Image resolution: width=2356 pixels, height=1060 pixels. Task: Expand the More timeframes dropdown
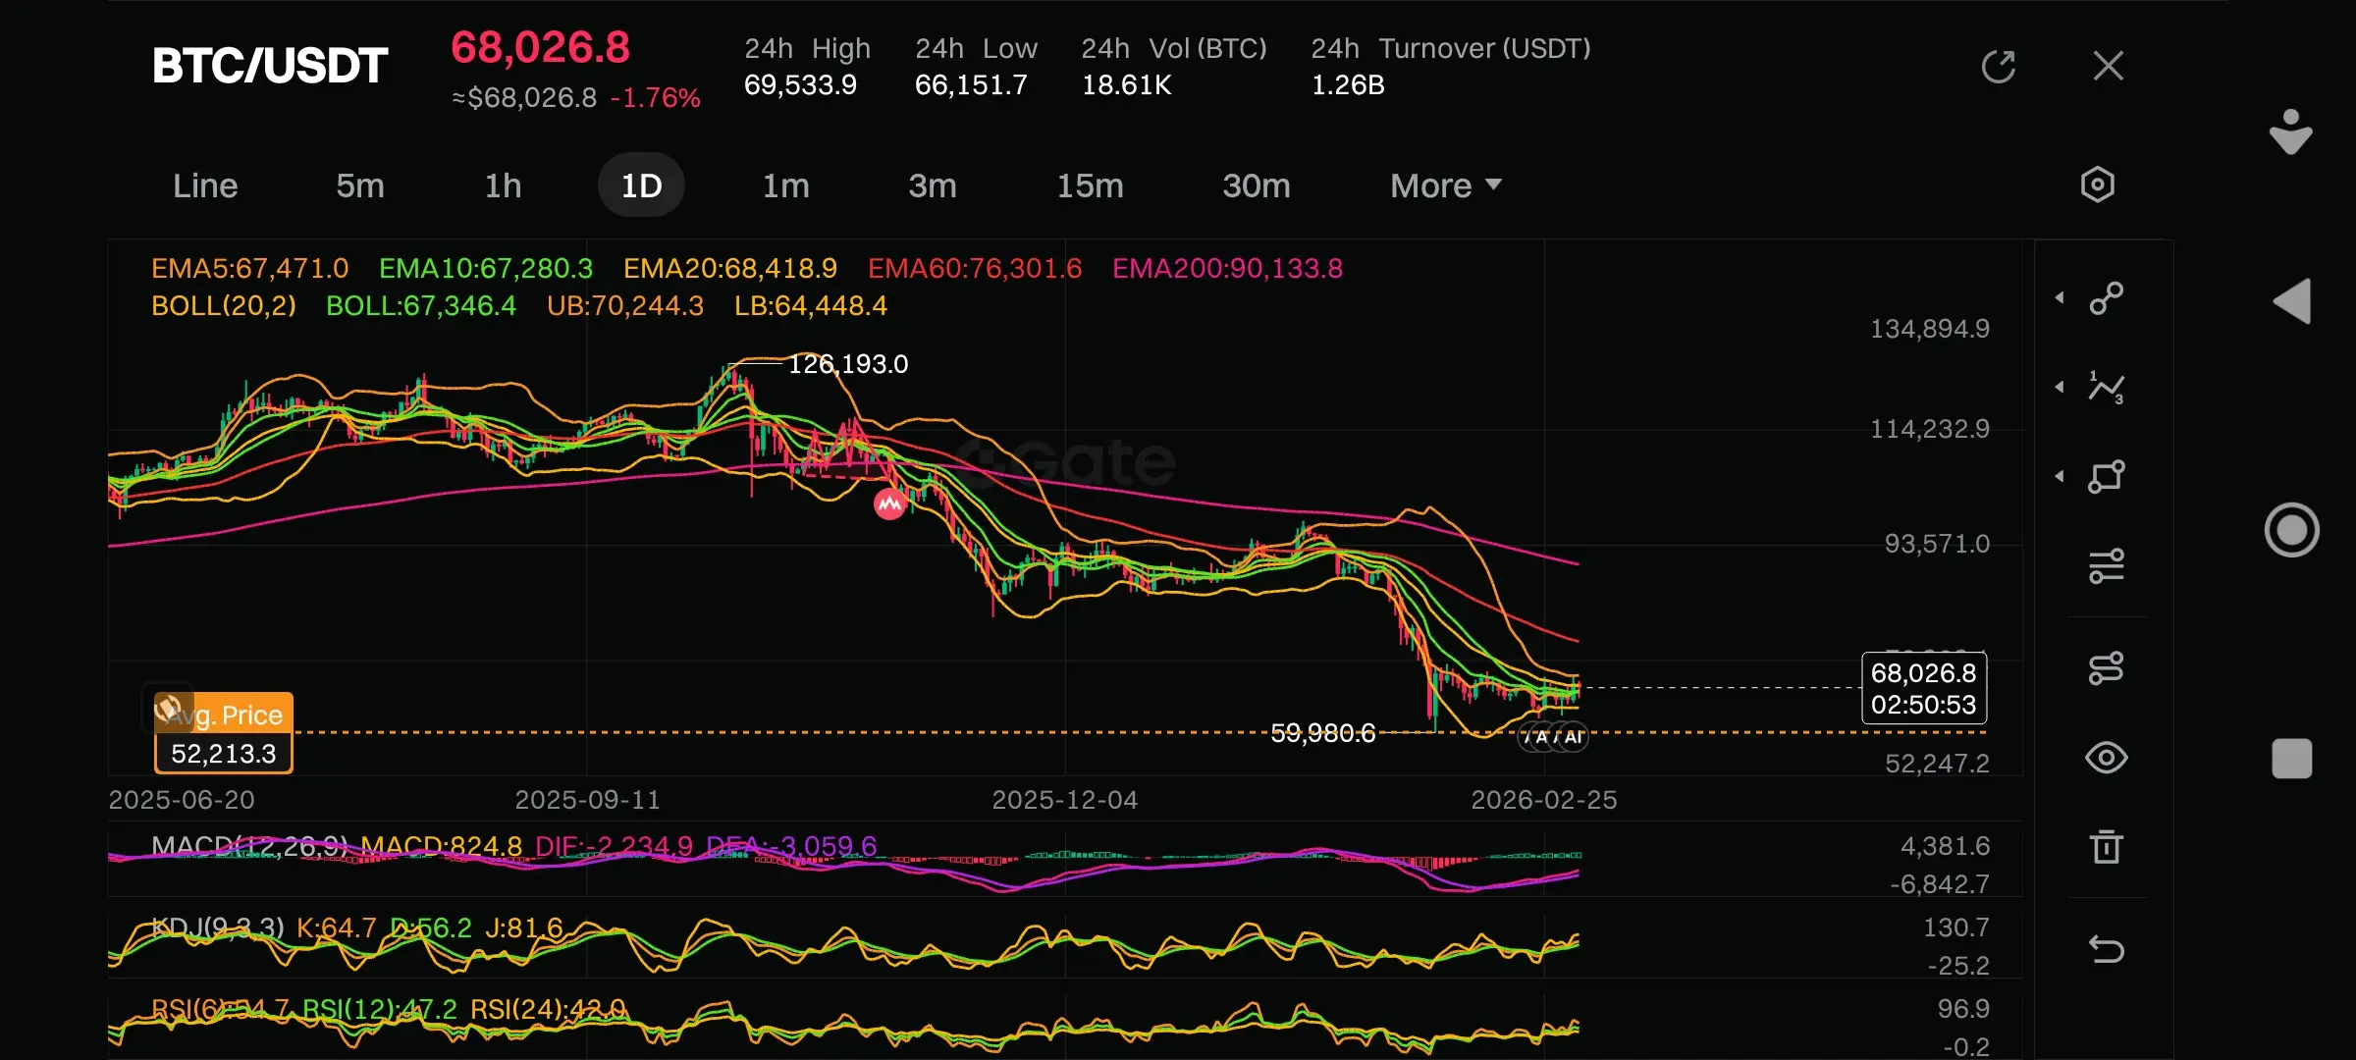(1445, 185)
